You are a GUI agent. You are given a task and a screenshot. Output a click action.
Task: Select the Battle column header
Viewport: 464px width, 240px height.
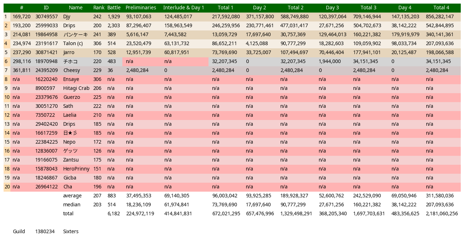[114, 8]
